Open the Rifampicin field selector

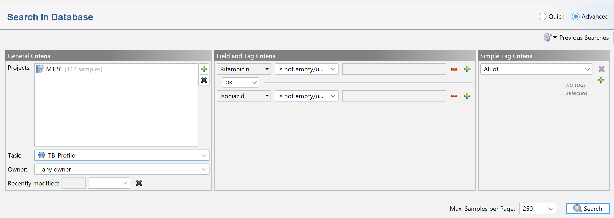pyautogui.click(x=244, y=69)
